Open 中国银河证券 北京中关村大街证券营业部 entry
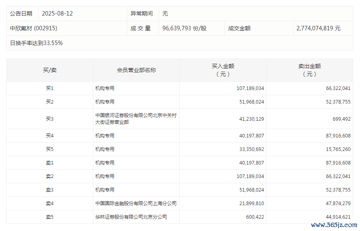The height and width of the screenshot is (231, 360). click(136, 119)
